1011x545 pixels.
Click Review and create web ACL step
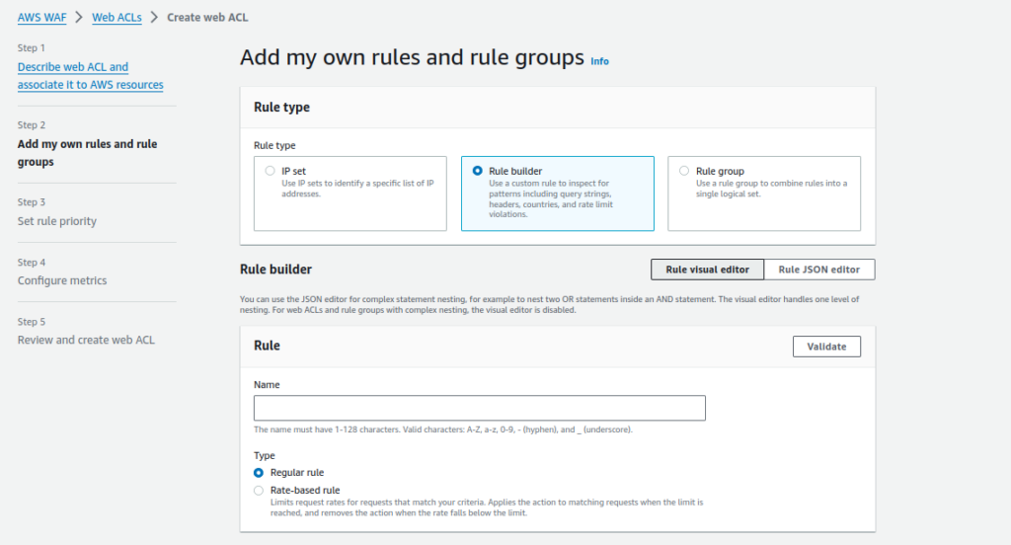point(86,340)
